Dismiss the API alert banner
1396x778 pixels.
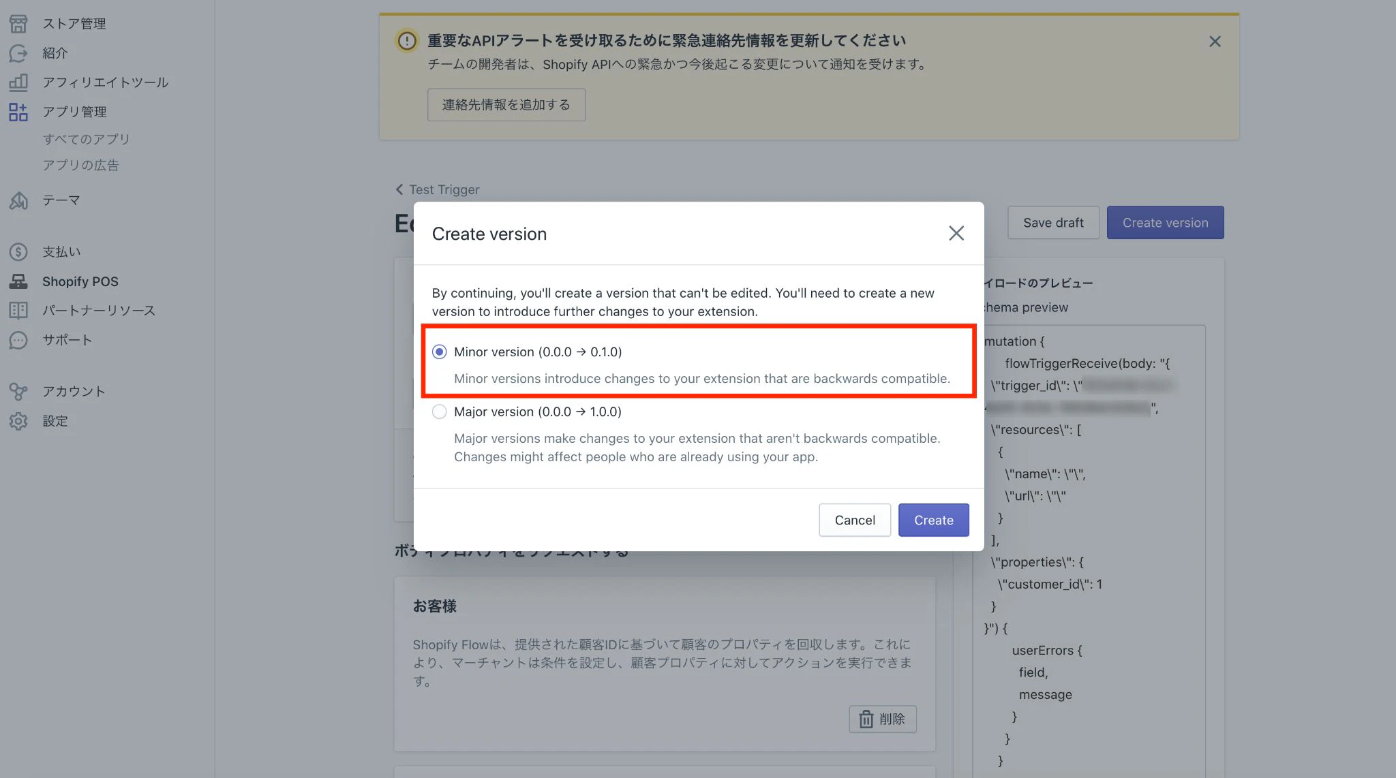click(1215, 42)
